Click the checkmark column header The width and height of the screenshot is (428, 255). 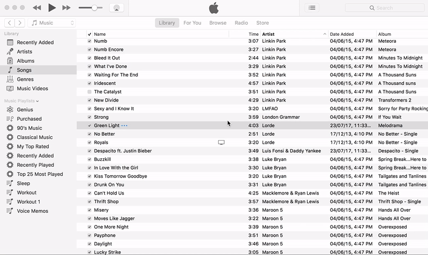point(89,34)
